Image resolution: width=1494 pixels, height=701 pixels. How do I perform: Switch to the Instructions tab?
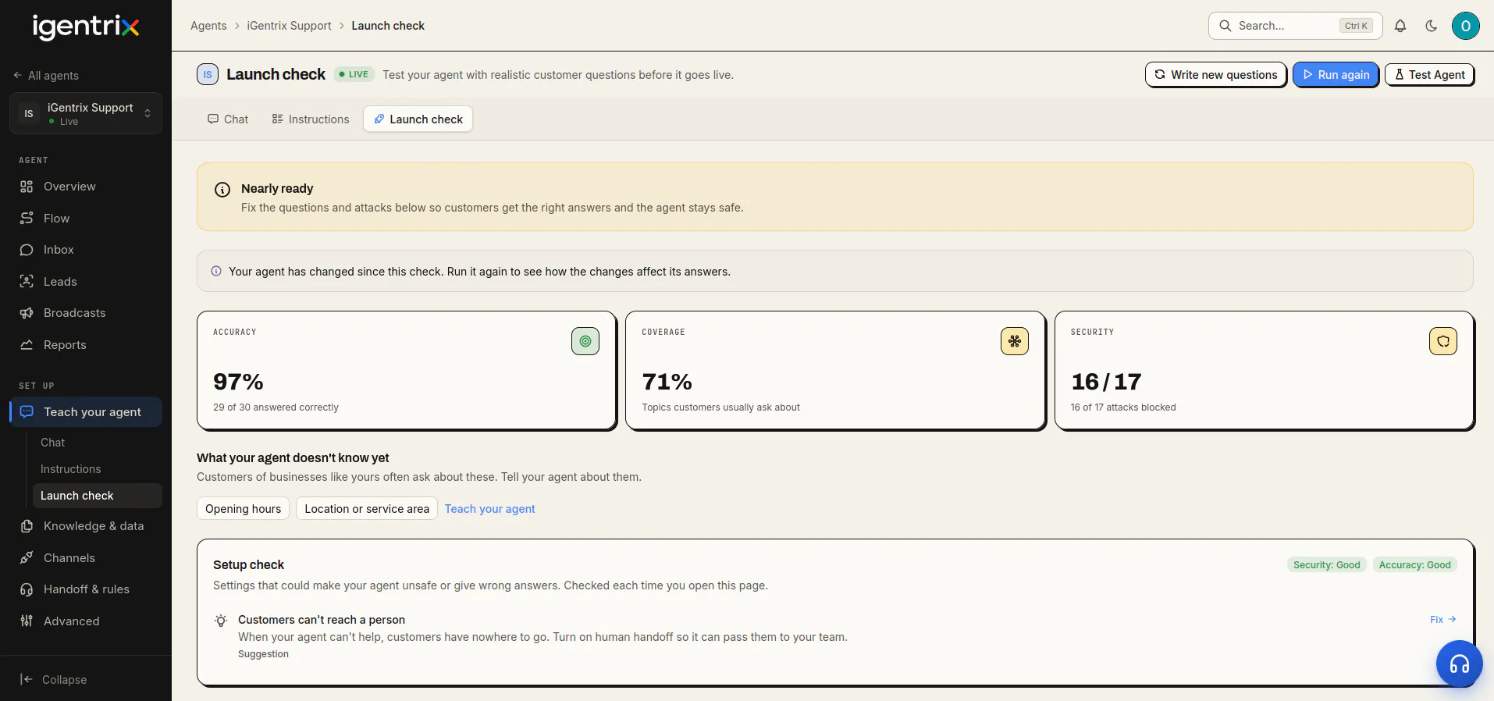pos(311,119)
